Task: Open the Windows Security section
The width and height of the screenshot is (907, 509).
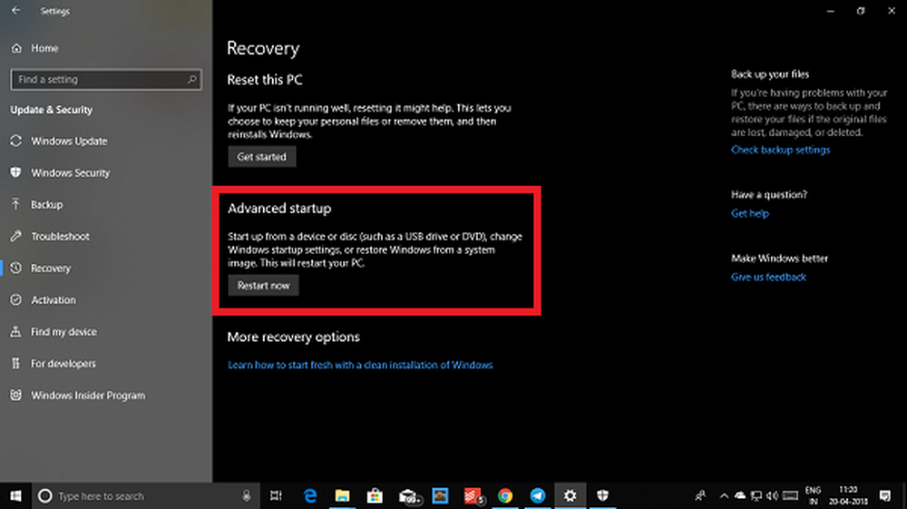Action: click(70, 173)
